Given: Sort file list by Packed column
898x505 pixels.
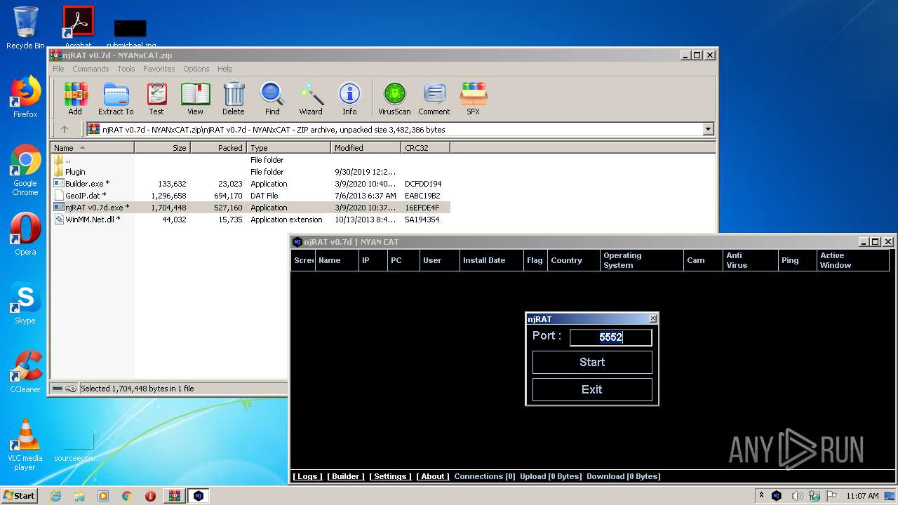Looking at the screenshot, I should pos(218,147).
